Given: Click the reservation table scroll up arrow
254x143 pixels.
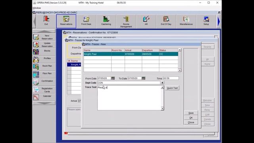Looking at the screenshot, I should click(x=180, y=50).
